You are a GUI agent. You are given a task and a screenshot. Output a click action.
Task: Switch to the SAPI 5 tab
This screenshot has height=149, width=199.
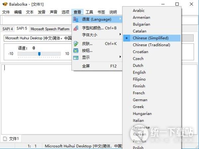(22, 28)
